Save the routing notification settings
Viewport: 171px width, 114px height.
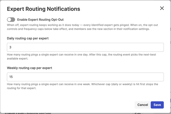coord(157,105)
